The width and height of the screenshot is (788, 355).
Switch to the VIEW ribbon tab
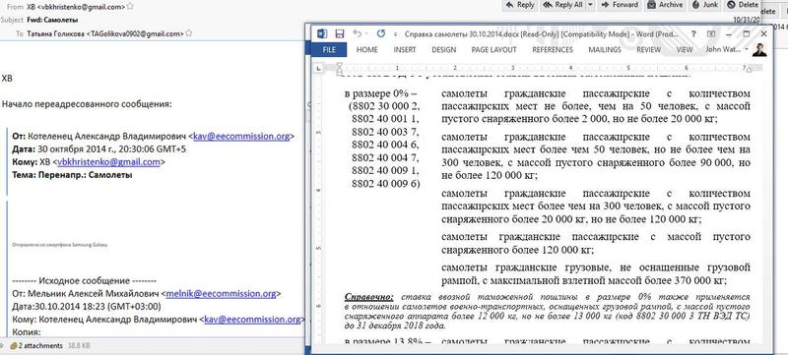click(685, 49)
